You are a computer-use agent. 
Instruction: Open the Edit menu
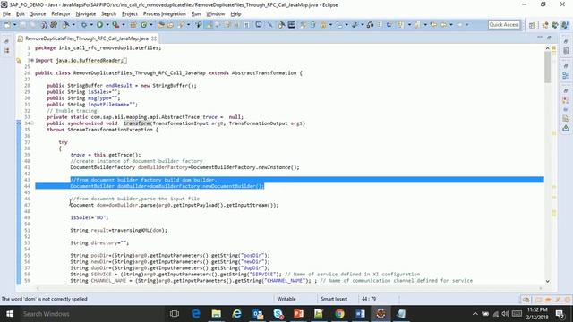point(21,14)
